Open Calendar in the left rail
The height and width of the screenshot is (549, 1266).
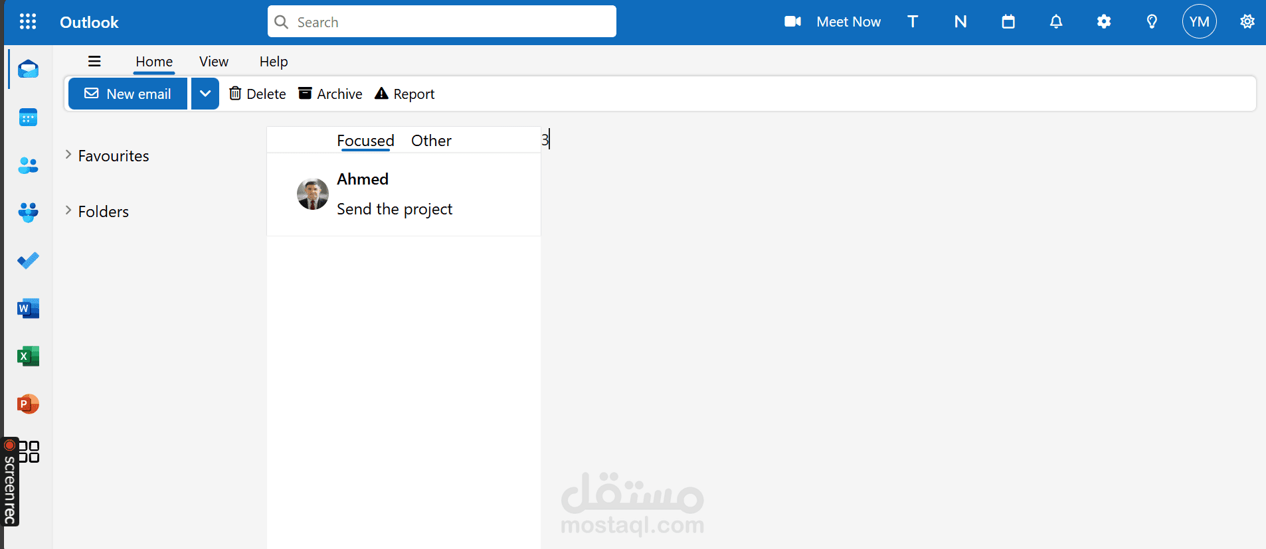click(28, 118)
